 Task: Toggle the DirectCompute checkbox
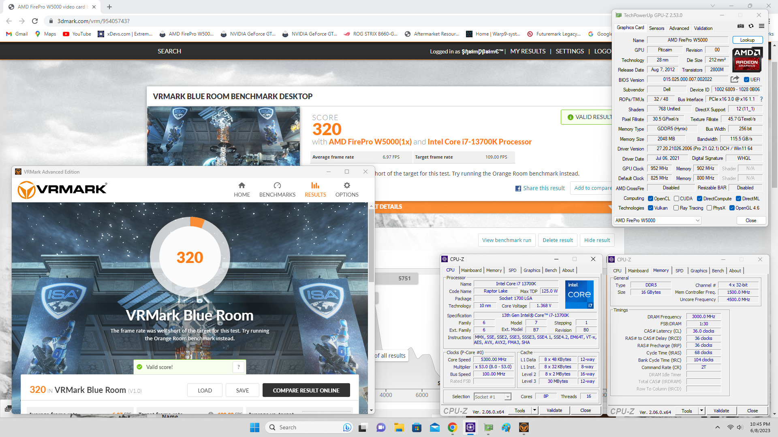coord(699,199)
